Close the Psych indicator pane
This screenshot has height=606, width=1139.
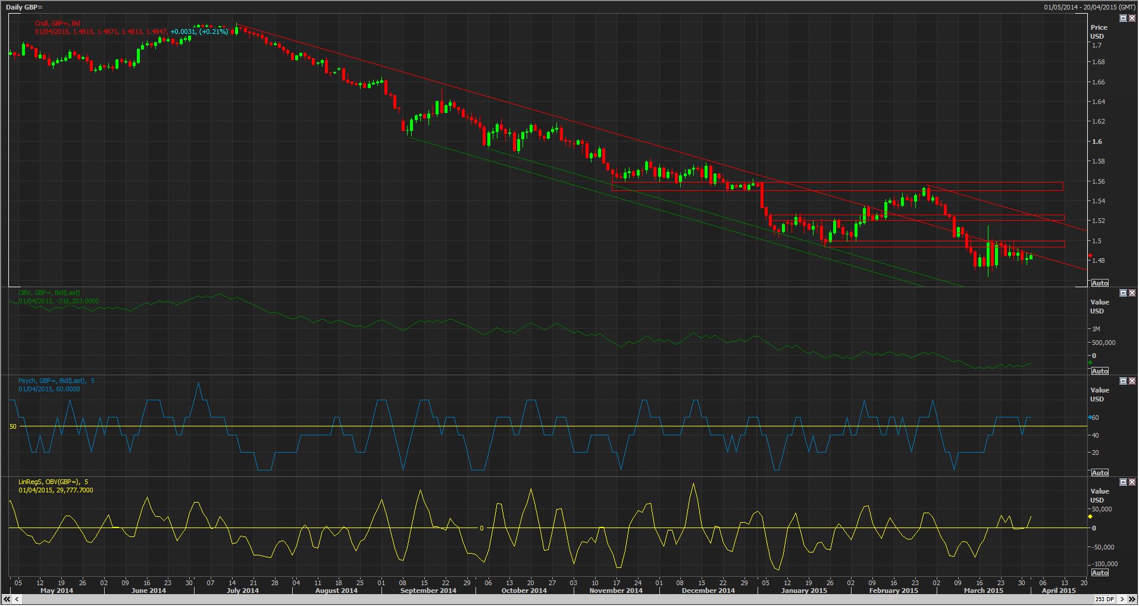coord(1132,381)
